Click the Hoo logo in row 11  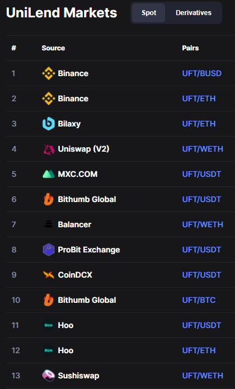[48, 325]
